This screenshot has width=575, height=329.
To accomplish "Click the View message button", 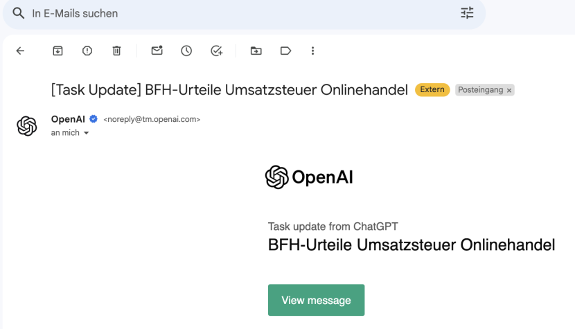I will 316,300.
